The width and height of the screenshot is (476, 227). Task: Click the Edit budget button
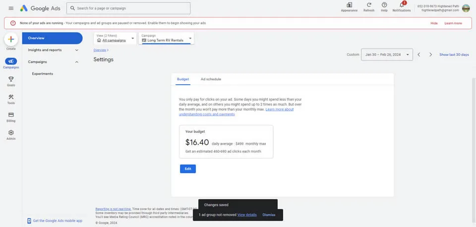[x=188, y=169]
